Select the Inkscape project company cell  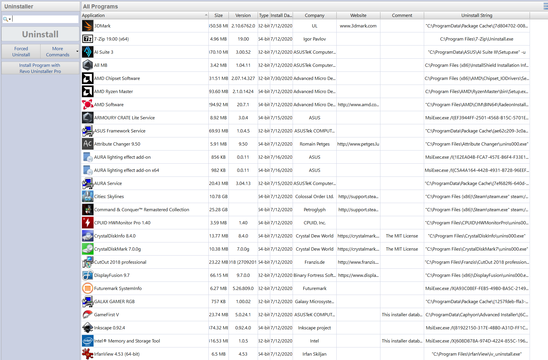(315, 328)
